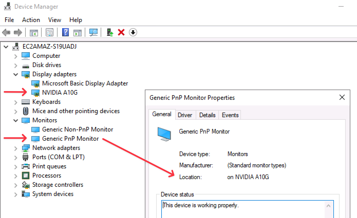The height and width of the screenshot is (218, 357).
Task: Minimize the Device Manager window
Action: tap(341, 7)
